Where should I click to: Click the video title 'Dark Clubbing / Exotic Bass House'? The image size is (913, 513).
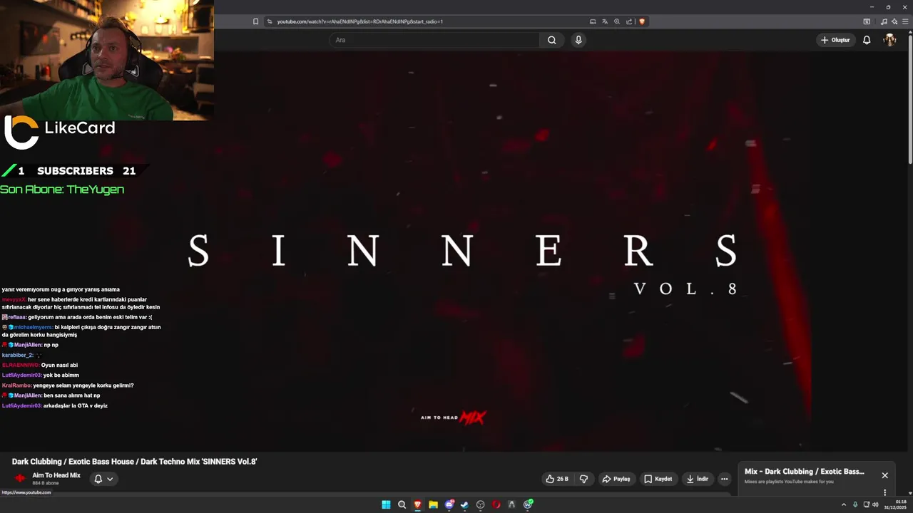coord(134,462)
